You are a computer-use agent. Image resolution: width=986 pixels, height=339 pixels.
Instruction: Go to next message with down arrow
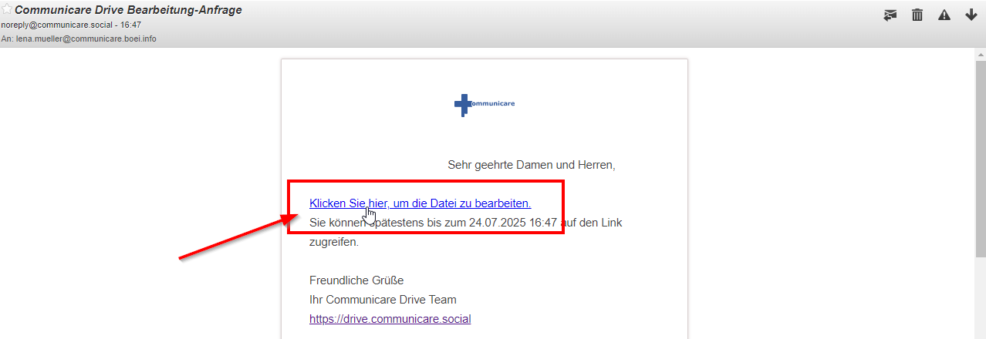click(x=971, y=15)
